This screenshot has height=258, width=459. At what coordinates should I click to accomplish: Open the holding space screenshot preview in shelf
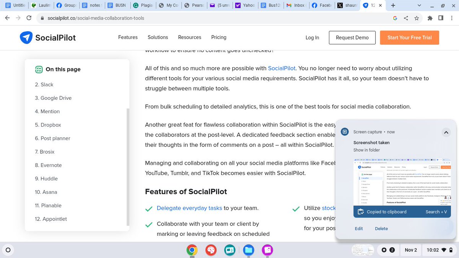363,250
